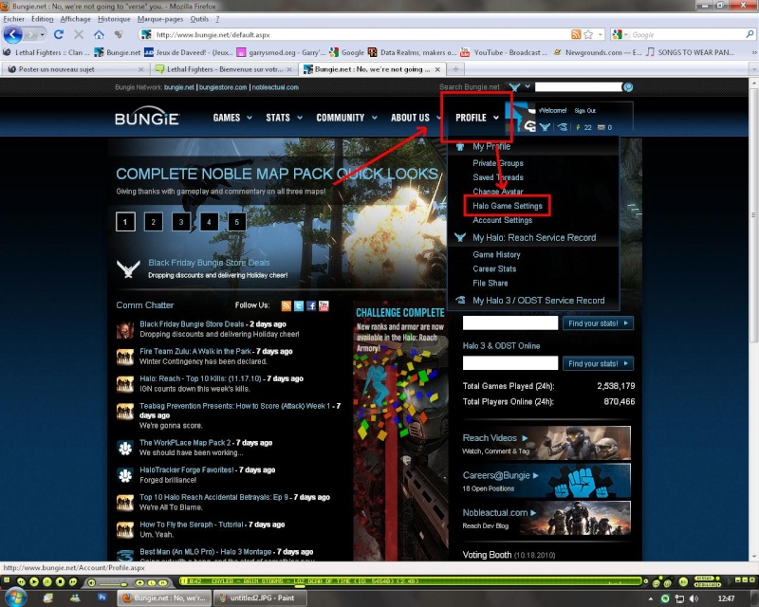Image resolution: width=759 pixels, height=607 pixels.
Task: Click the volume speaker icon in system tray
Action: [x=694, y=598]
